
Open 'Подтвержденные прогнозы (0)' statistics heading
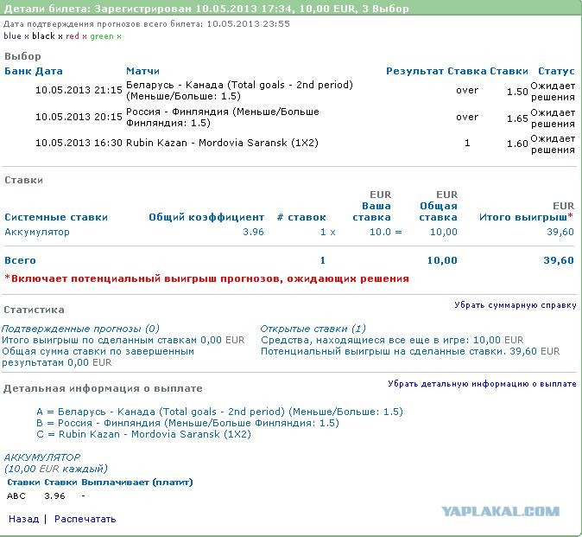[x=80, y=329]
